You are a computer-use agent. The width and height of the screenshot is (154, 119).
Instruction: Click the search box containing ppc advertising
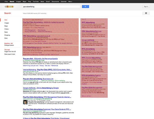51,7
